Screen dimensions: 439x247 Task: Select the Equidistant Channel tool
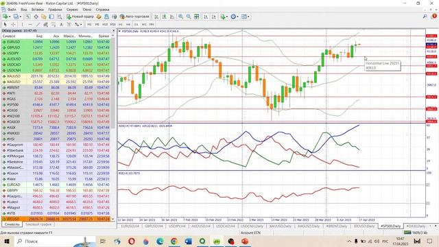[x=45, y=25]
